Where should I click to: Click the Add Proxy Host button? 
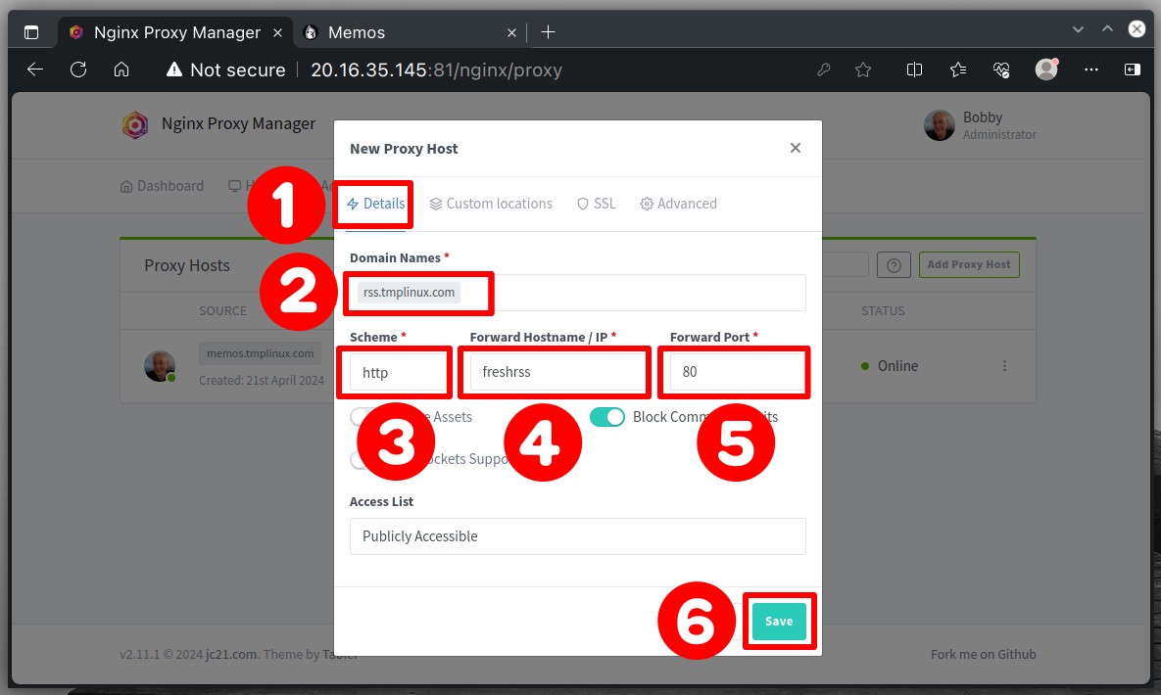tap(969, 265)
